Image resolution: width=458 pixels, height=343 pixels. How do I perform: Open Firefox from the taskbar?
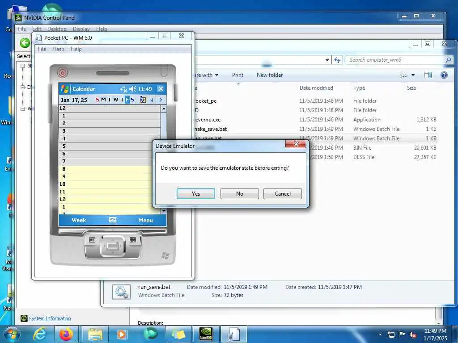coord(66,334)
